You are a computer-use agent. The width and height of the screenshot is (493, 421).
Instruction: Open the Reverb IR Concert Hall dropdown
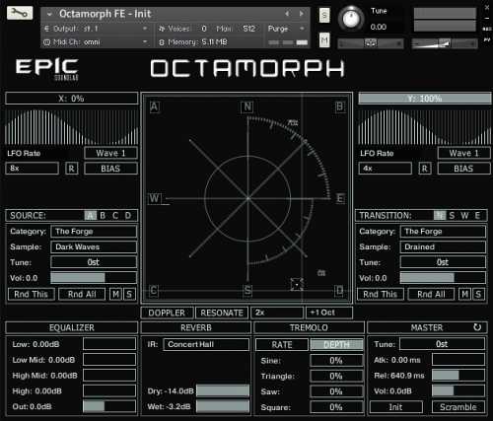pyautogui.click(x=206, y=344)
